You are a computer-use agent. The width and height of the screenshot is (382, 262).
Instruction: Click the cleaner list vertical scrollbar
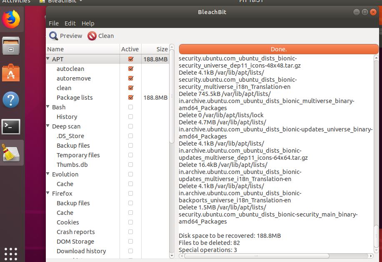172,96
